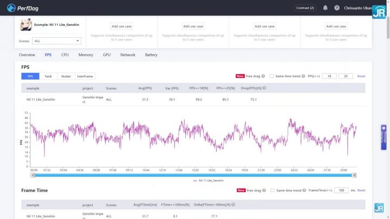Image resolution: width=390 pixels, height=219 pixels.
Task: Click the Free drag help icon in FPS section
Action: [263, 76]
